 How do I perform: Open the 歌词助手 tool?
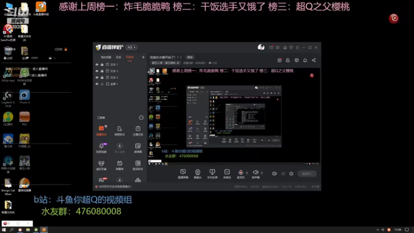click(x=138, y=165)
